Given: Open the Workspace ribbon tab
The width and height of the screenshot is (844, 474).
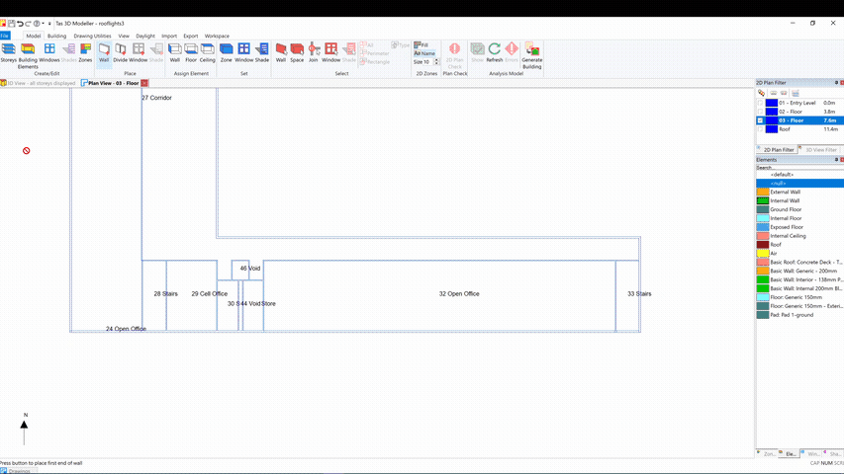Looking at the screenshot, I should click(217, 36).
